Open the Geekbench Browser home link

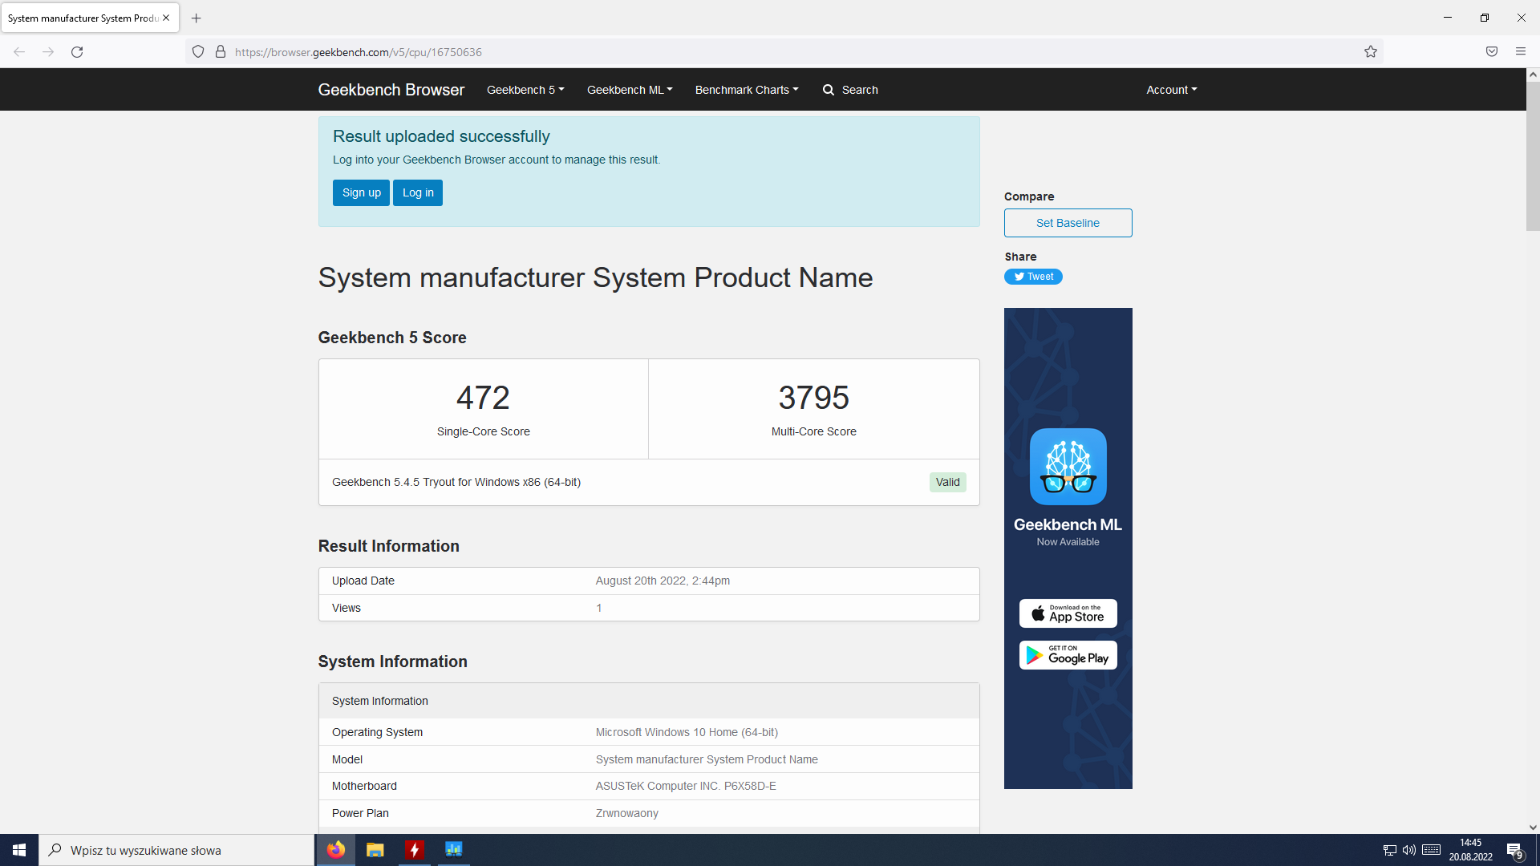391,90
